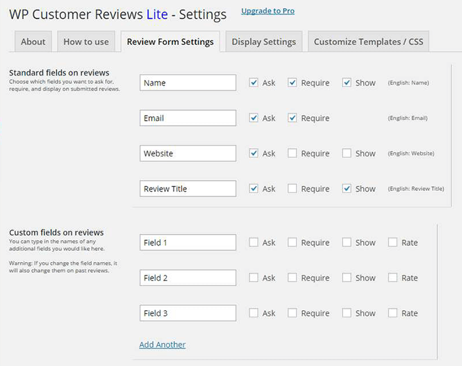This screenshot has height=366, width=462.
Task: Follow the Upgrade to Pro link
Action: (268, 11)
